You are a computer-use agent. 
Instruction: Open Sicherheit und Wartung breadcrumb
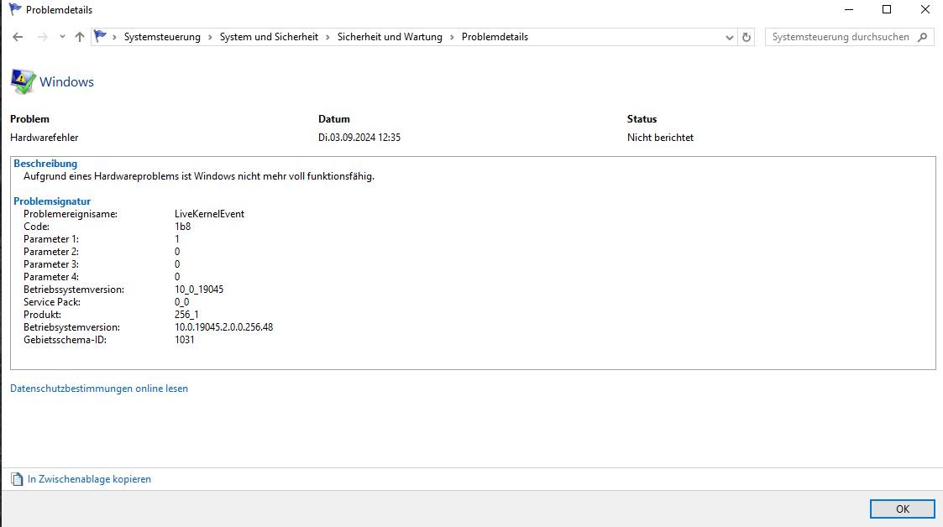390,37
